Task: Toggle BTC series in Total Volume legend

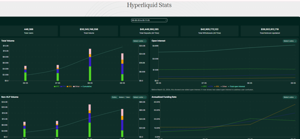Action: point(57,87)
